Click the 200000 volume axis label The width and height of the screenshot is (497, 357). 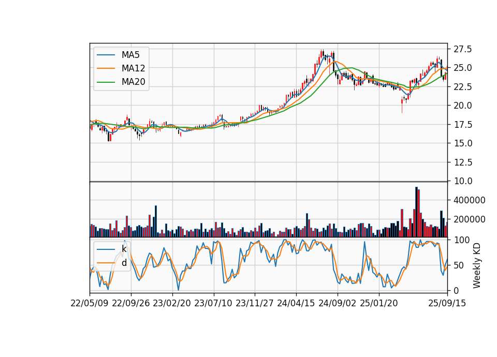point(470,219)
